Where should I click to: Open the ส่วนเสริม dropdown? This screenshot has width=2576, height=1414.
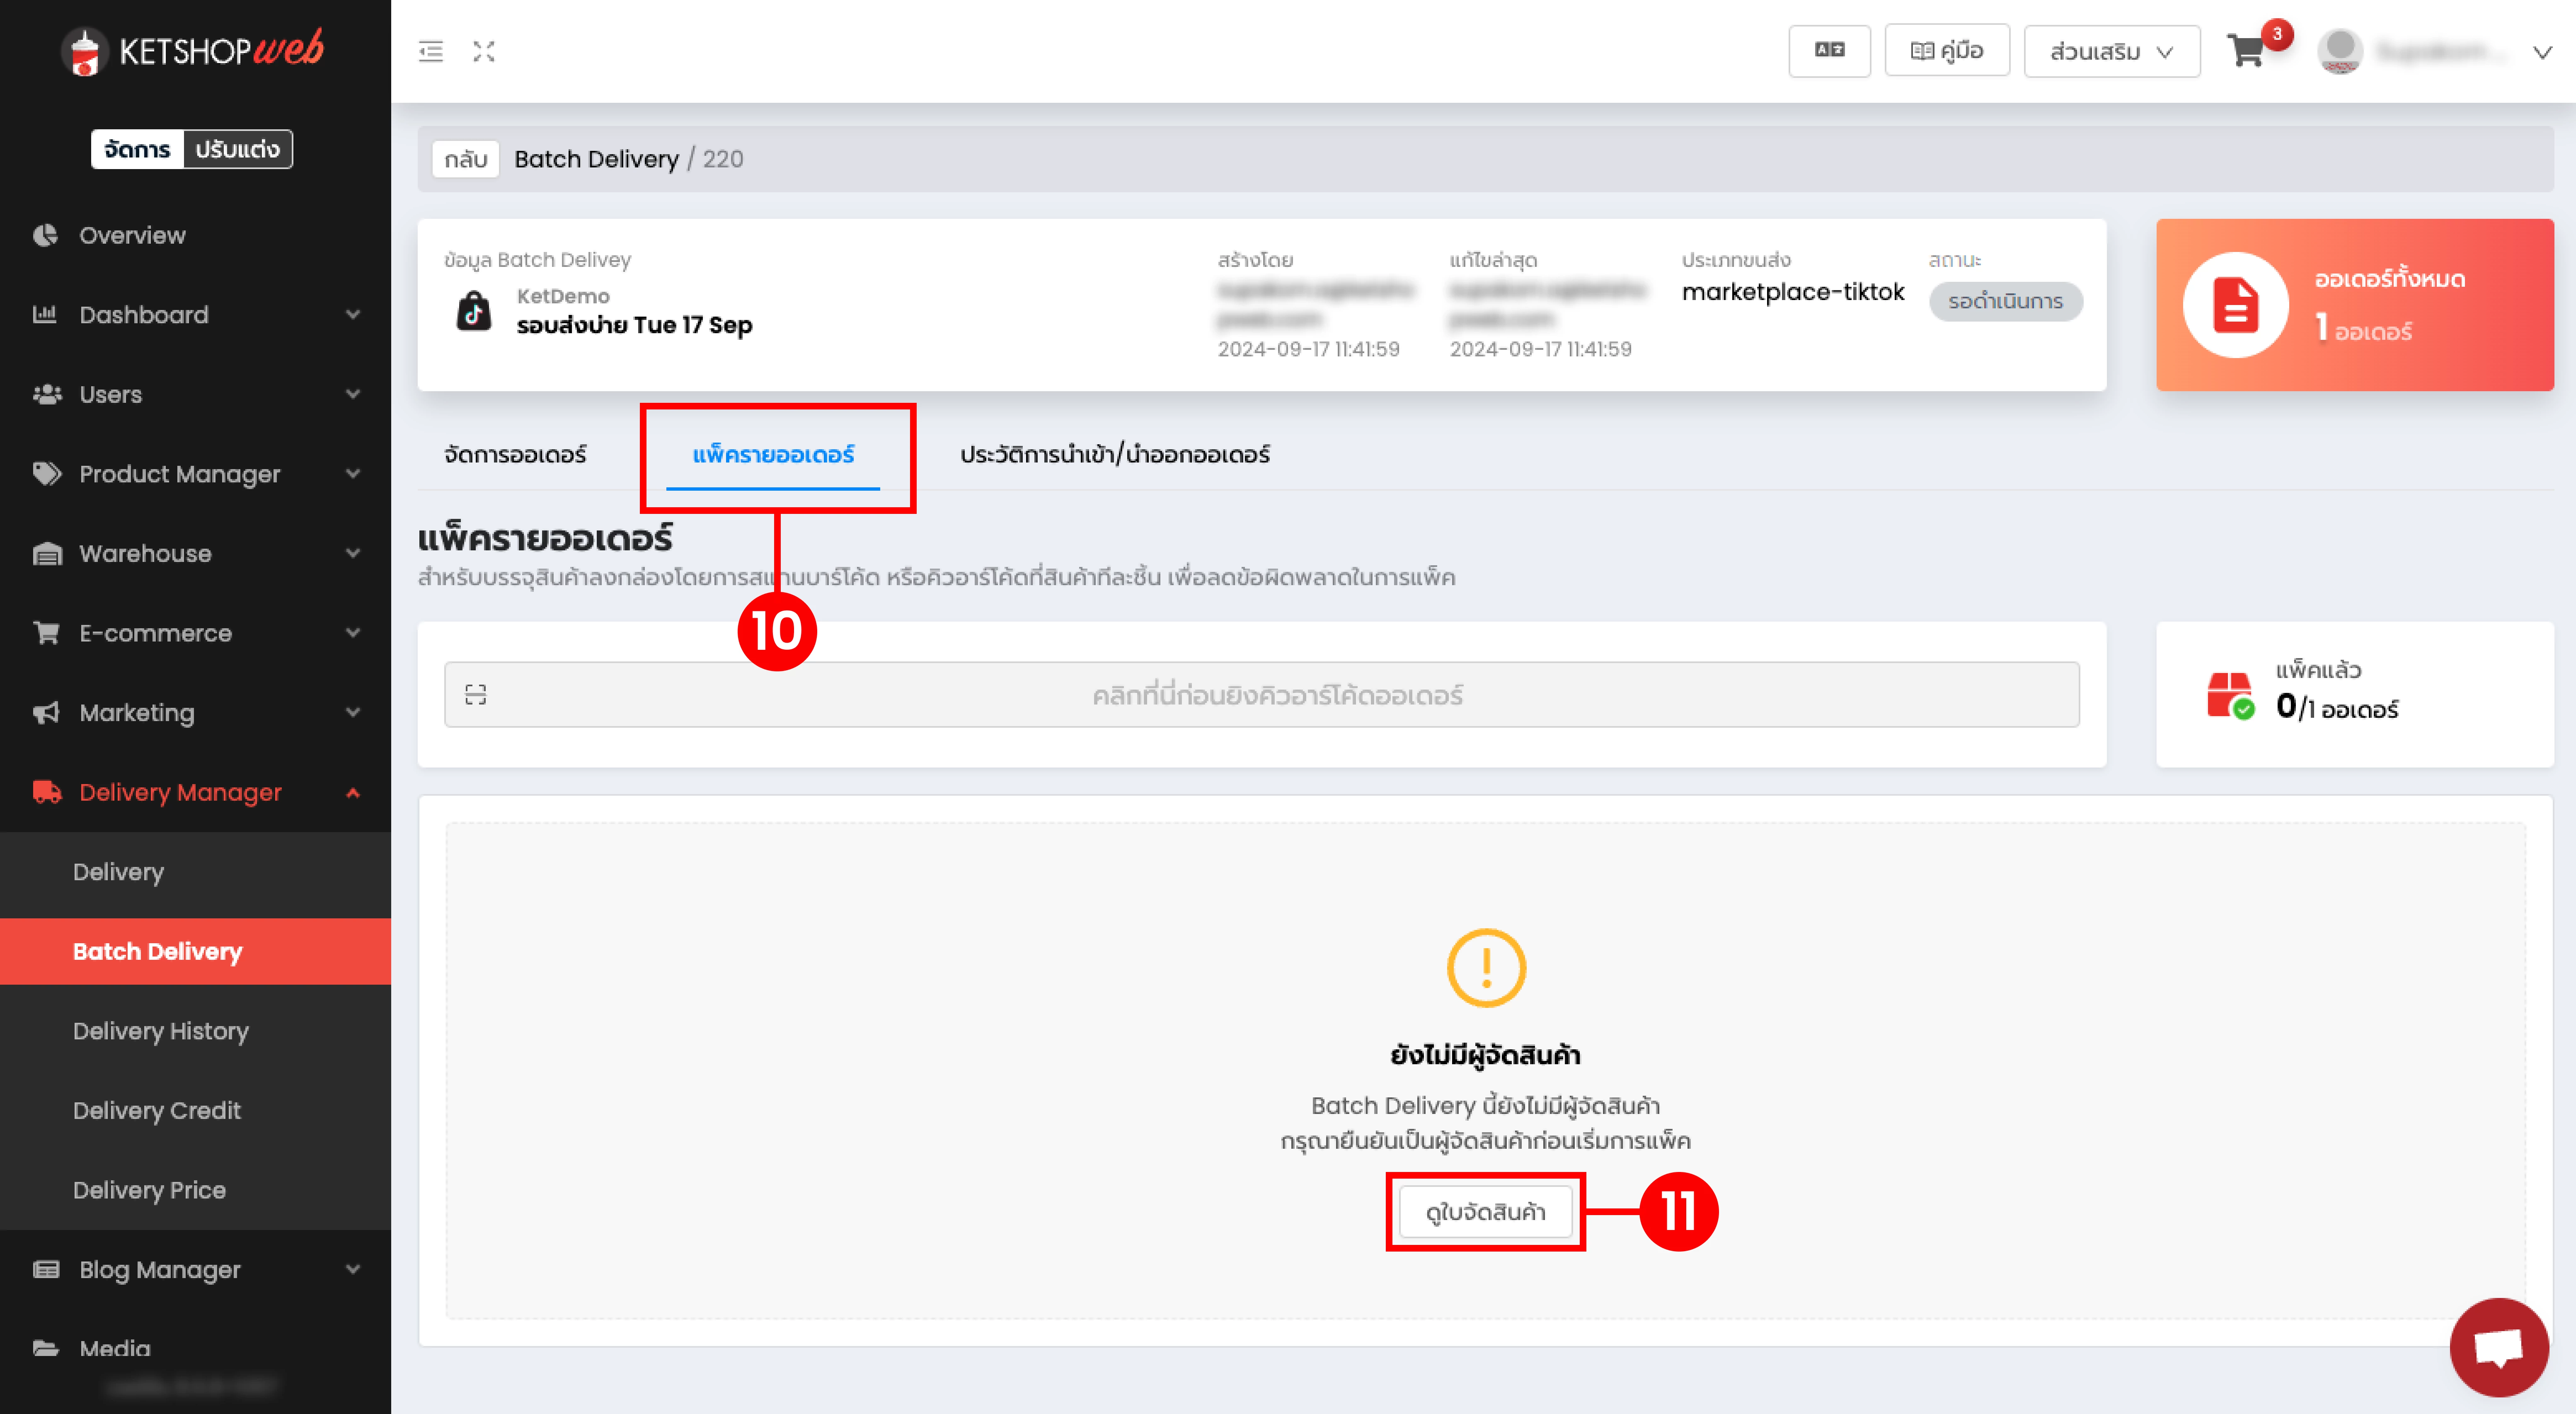coord(2112,51)
